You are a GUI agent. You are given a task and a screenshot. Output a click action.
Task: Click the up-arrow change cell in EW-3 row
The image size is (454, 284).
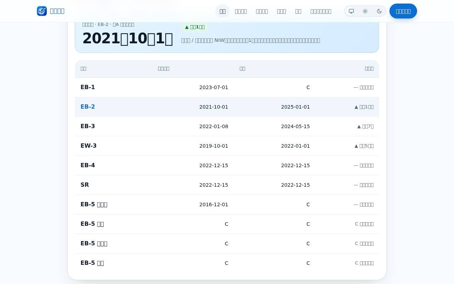364,146
